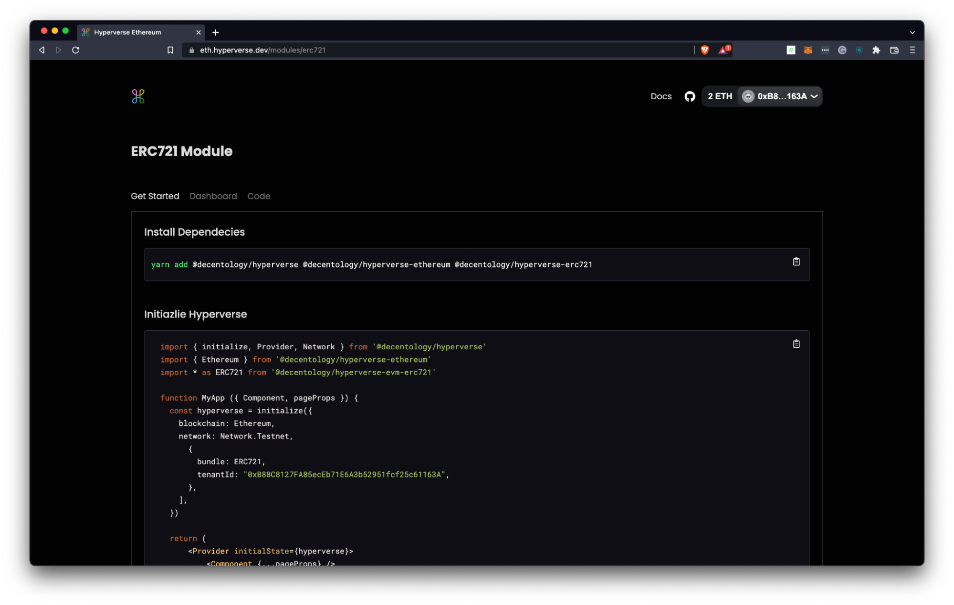Viewport: 954px width, 605px height.
Task: Expand the 0xB8...163A account dropdown
Action: 780,96
